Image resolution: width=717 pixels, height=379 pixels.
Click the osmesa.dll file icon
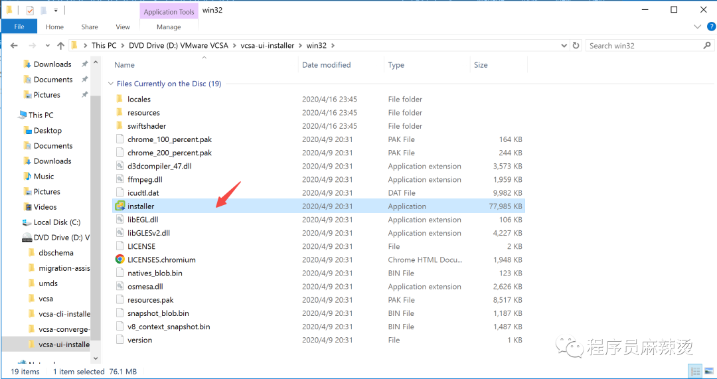119,286
